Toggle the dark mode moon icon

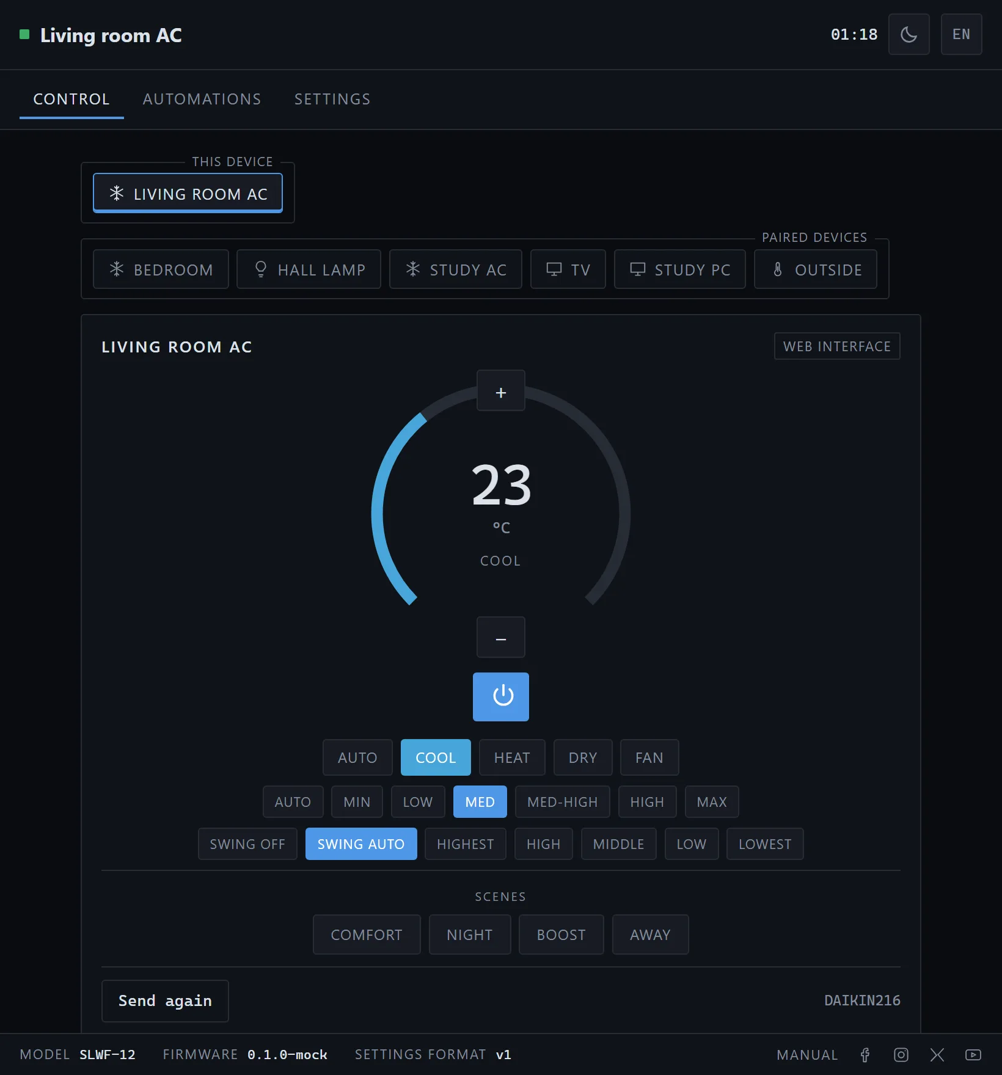pyautogui.click(x=909, y=34)
